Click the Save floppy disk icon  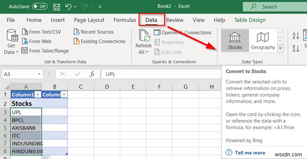tap(57, 7)
